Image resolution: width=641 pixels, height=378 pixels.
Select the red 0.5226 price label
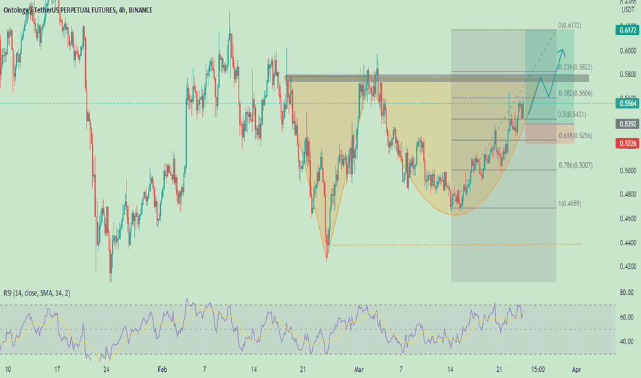coord(627,143)
